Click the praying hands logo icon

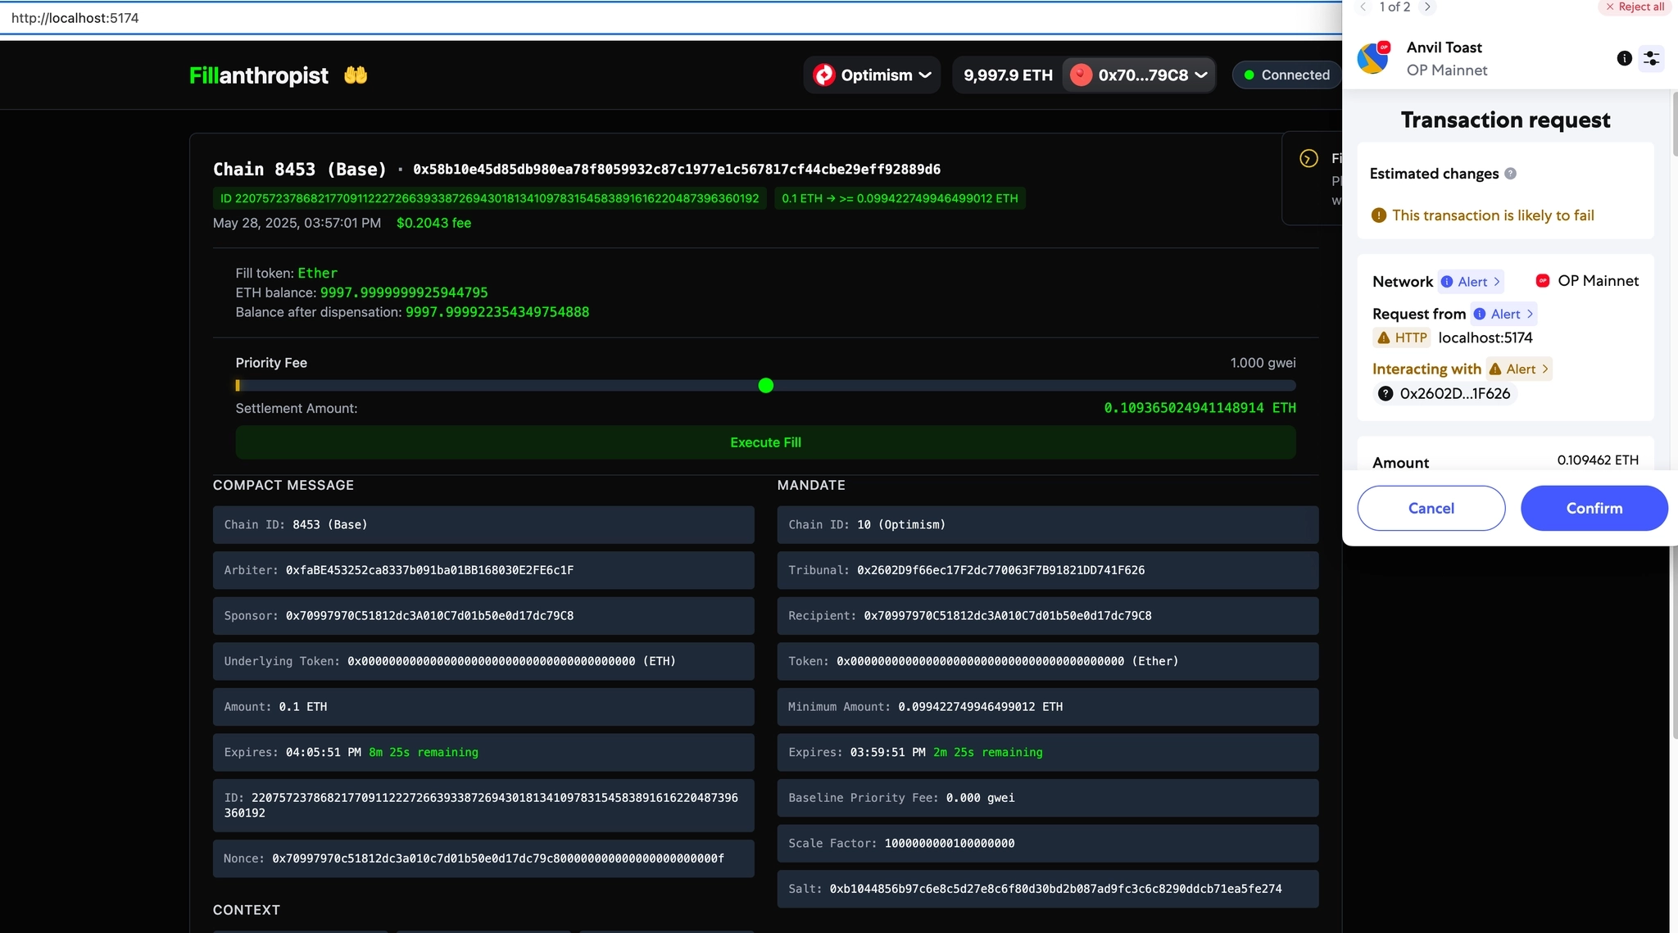pyautogui.click(x=356, y=75)
